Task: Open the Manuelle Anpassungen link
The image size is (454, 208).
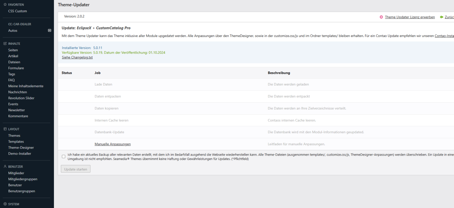Action: (x=113, y=144)
